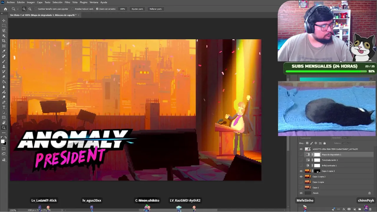
Task: Enable 'Cambiar tamaño vent. para ajustar' checkbox
Action: 36,9
